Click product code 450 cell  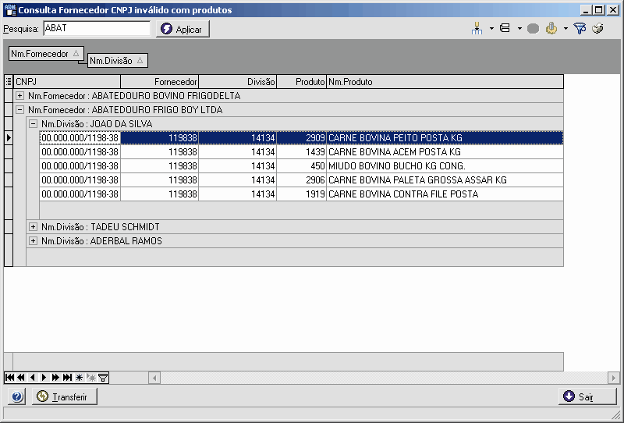301,165
